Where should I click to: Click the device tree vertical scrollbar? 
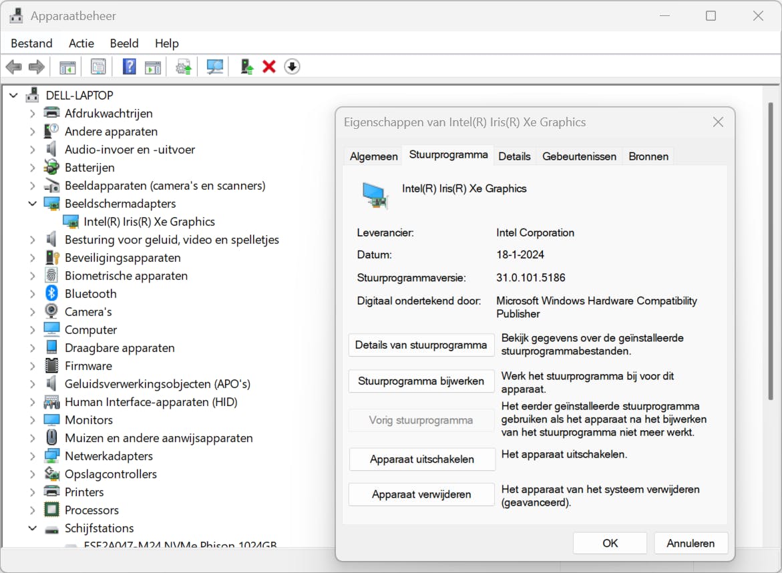(x=771, y=267)
